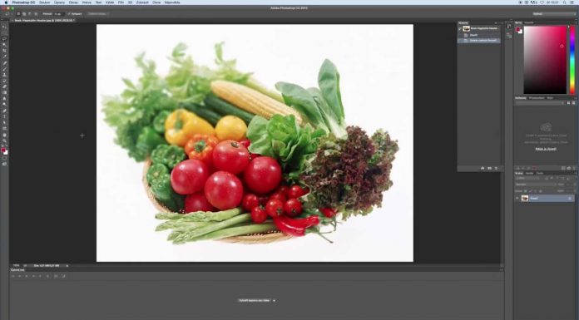
Task: Open the Filtr menu
Action: (x=121, y=2)
